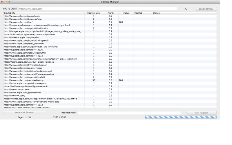Click the Redirect Host label
Viewport: 232px width, 145px height.
pos(68,113)
